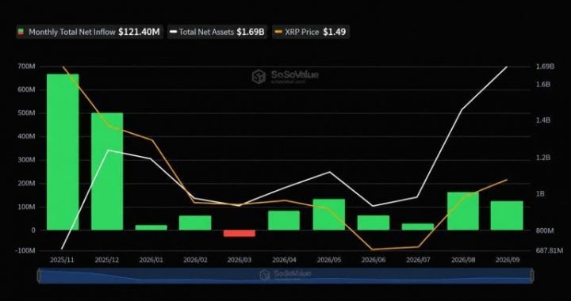The image size is (571, 301).
Task: Click the x-axis label 2026/05
Action: click(x=329, y=260)
